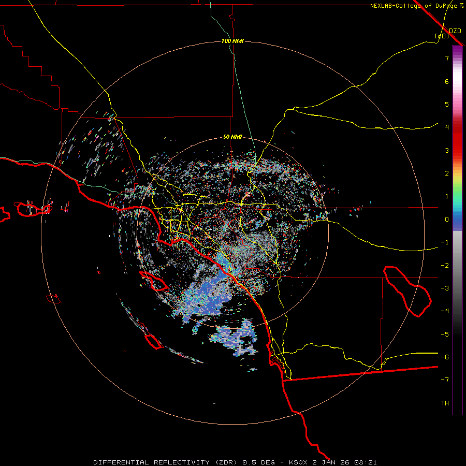Click the -6 value on color scale
Image resolution: width=466 pixels, height=466 pixels.
pos(445,357)
